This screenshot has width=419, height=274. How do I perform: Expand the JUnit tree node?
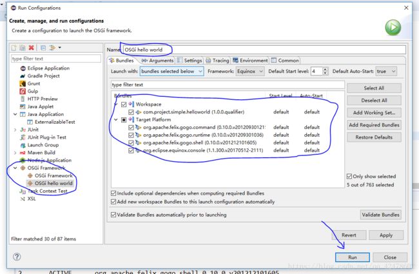pos(15,130)
